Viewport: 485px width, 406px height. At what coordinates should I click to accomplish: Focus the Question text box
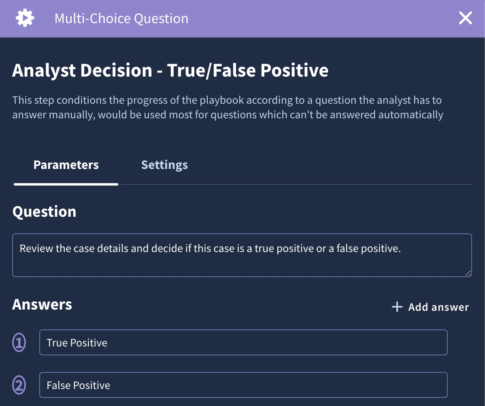[x=242, y=255]
